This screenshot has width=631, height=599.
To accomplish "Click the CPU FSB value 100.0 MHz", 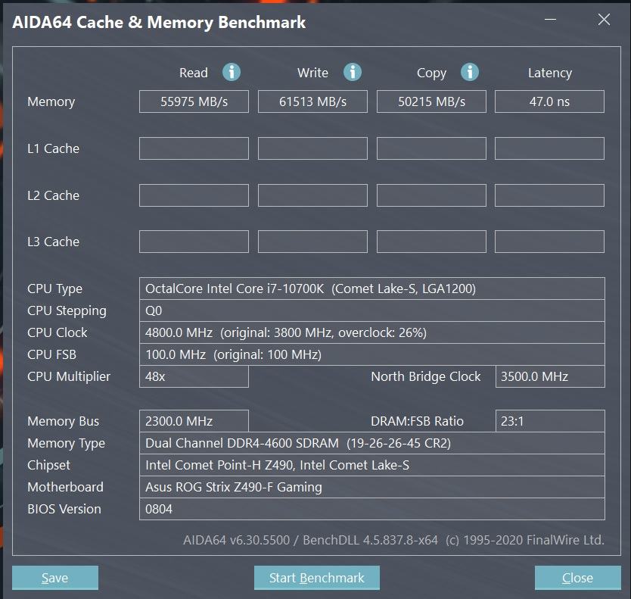I will [371, 354].
